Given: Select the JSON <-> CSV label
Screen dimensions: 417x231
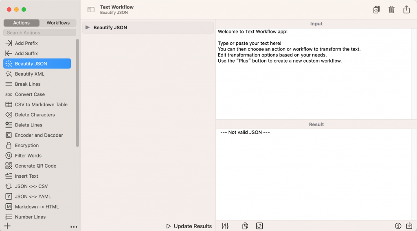Looking at the screenshot, I should pos(31,186).
